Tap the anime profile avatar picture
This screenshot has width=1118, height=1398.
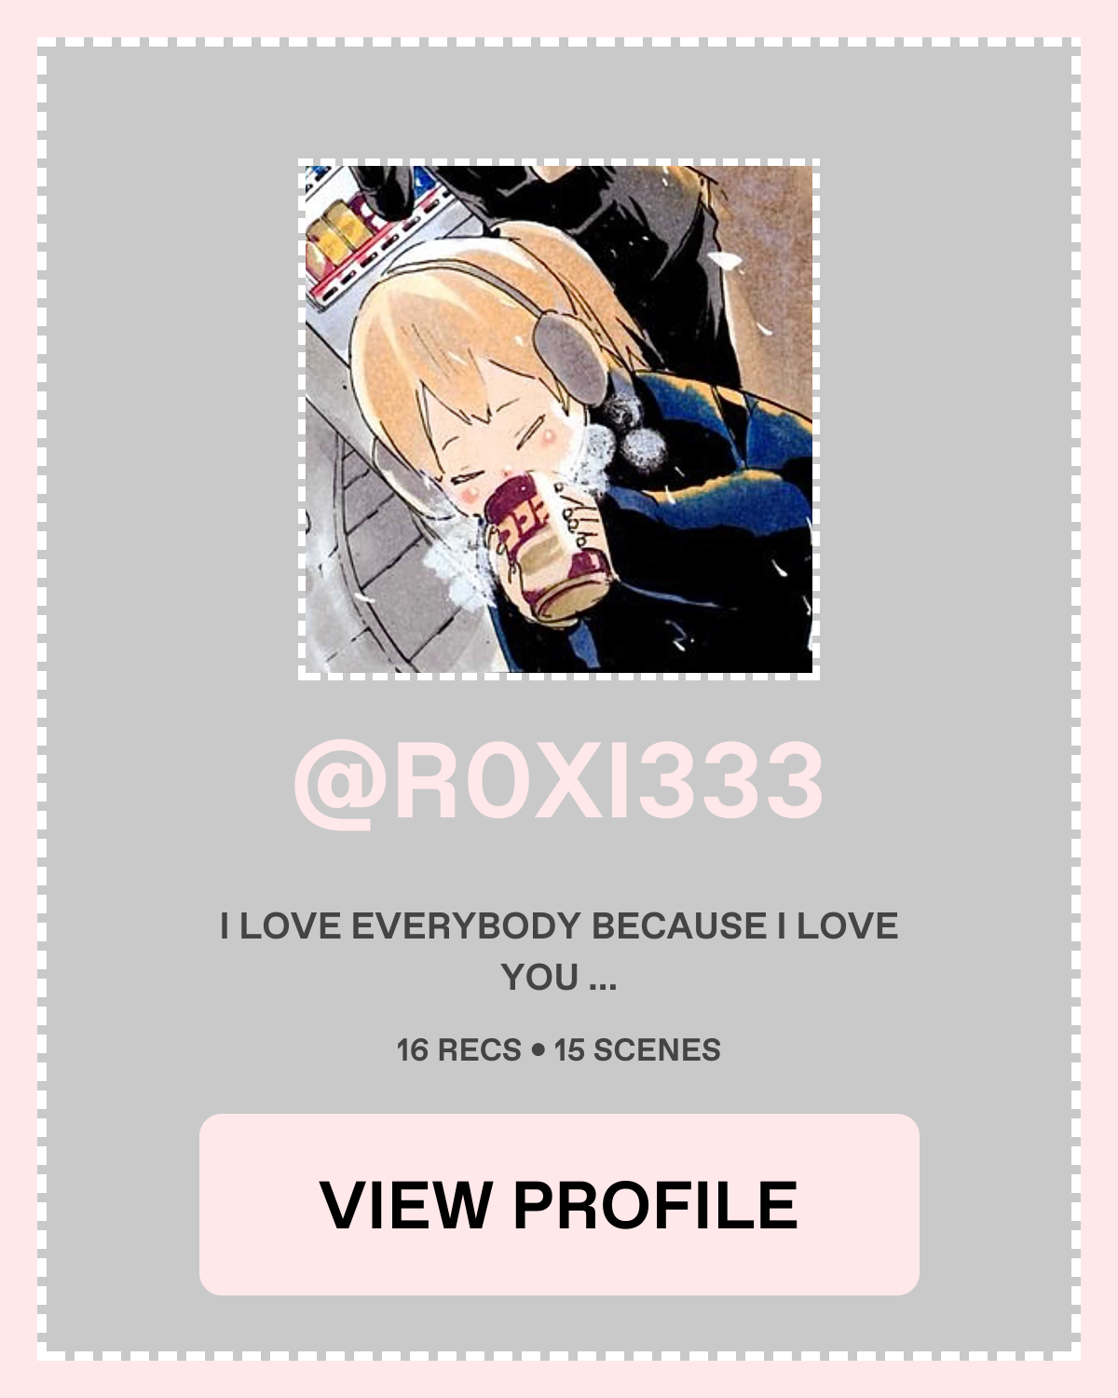pos(559,419)
